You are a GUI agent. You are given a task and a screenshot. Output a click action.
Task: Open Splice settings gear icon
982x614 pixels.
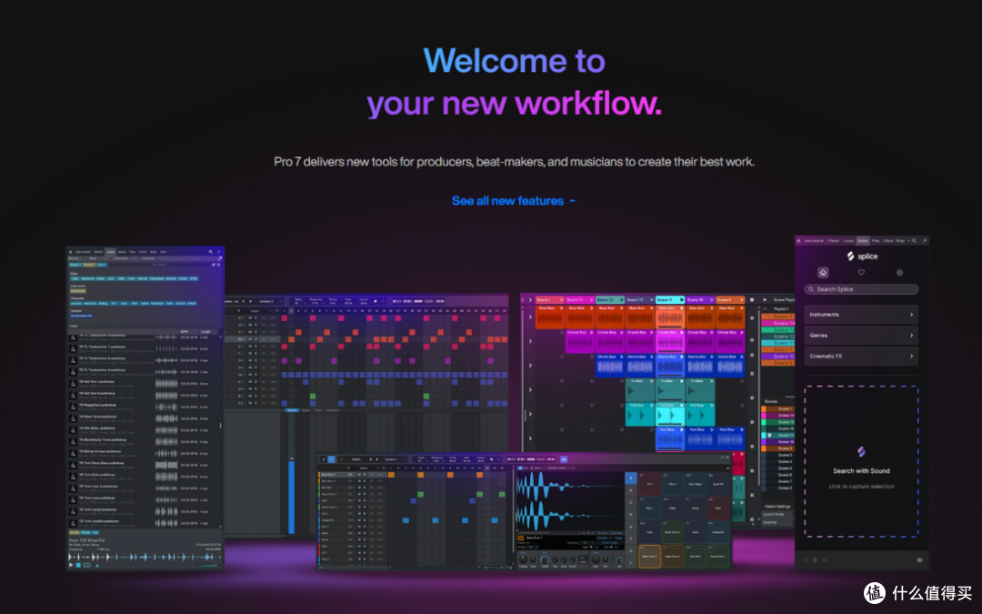900,273
